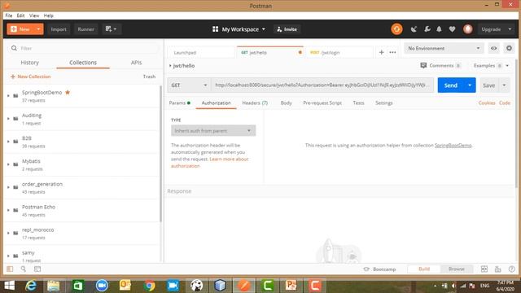521x293 pixels.
Task: Click the star on SpringBootDemo collection
Action: 68,92
